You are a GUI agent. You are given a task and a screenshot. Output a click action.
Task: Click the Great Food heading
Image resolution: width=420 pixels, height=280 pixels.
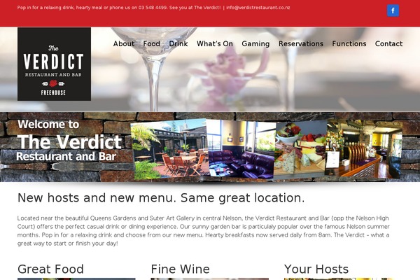pyautogui.click(x=50, y=269)
